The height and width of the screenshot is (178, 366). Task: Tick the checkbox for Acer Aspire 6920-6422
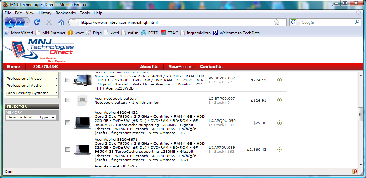click(68, 123)
